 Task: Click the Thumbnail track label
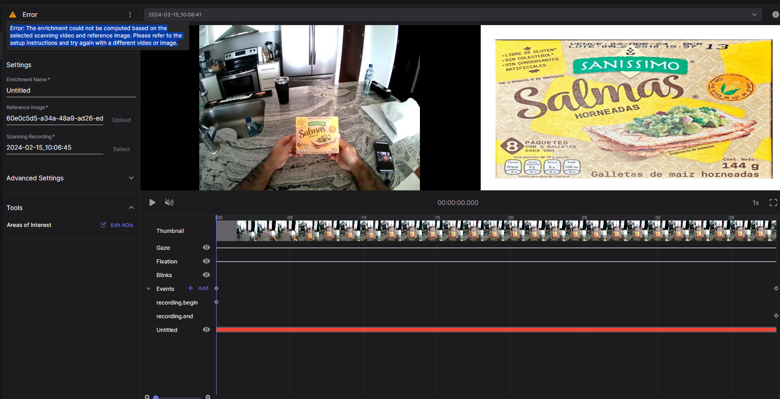coord(170,231)
